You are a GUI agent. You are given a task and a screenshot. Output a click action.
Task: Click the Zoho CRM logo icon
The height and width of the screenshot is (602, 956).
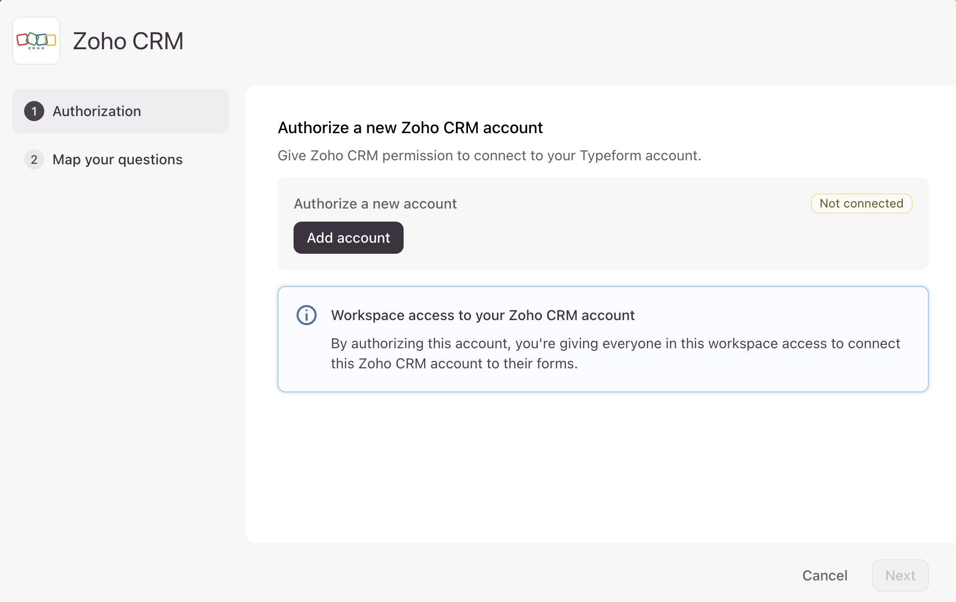[x=36, y=41]
